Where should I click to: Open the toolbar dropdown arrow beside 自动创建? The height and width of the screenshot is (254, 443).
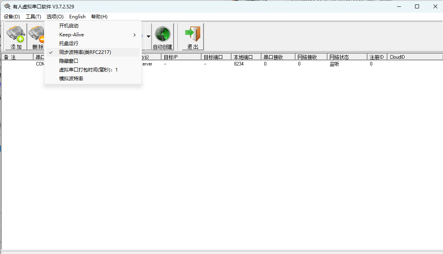pyautogui.click(x=148, y=36)
